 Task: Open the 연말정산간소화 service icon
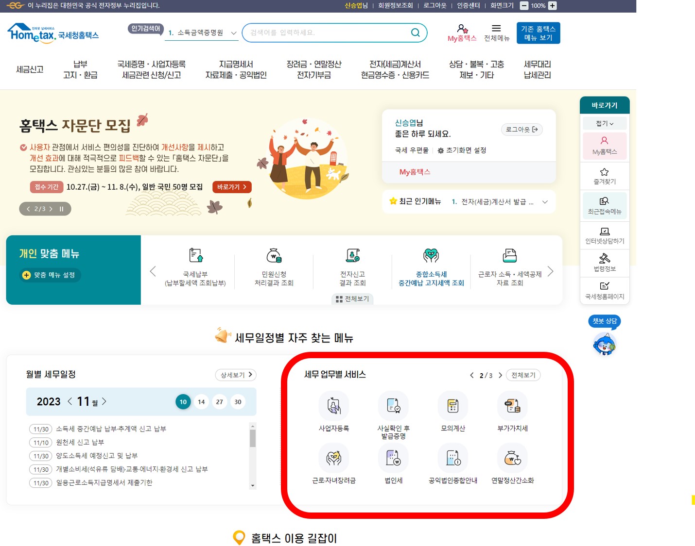(512, 458)
